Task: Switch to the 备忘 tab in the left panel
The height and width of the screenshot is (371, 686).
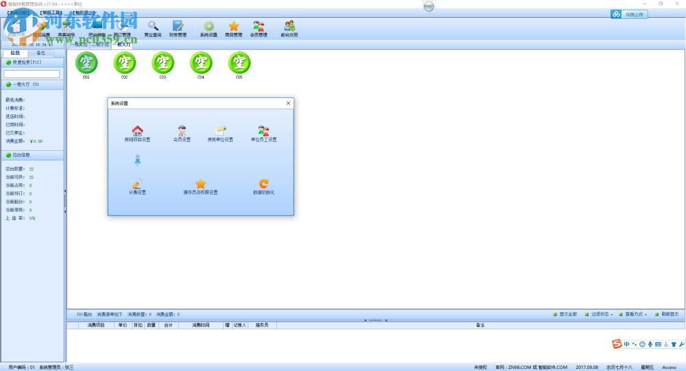Action: point(40,53)
